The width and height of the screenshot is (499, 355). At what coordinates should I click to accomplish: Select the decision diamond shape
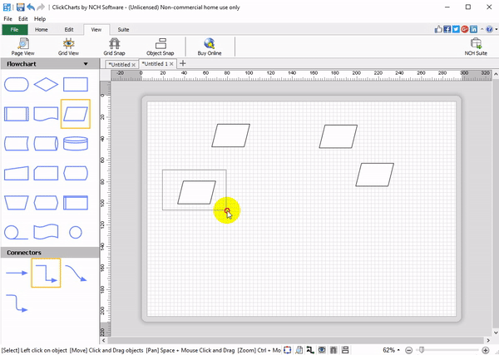[x=46, y=85]
